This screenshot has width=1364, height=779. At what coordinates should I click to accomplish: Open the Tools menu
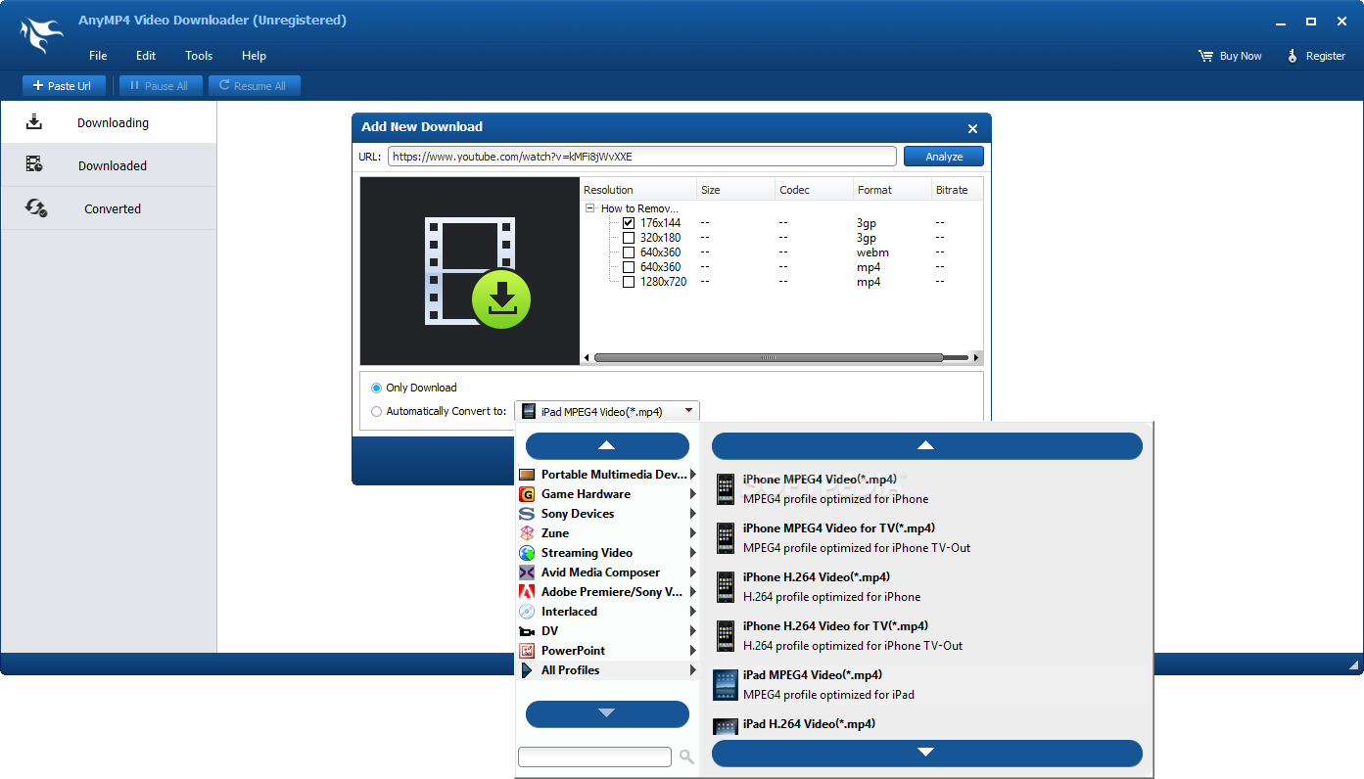click(x=199, y=56)
